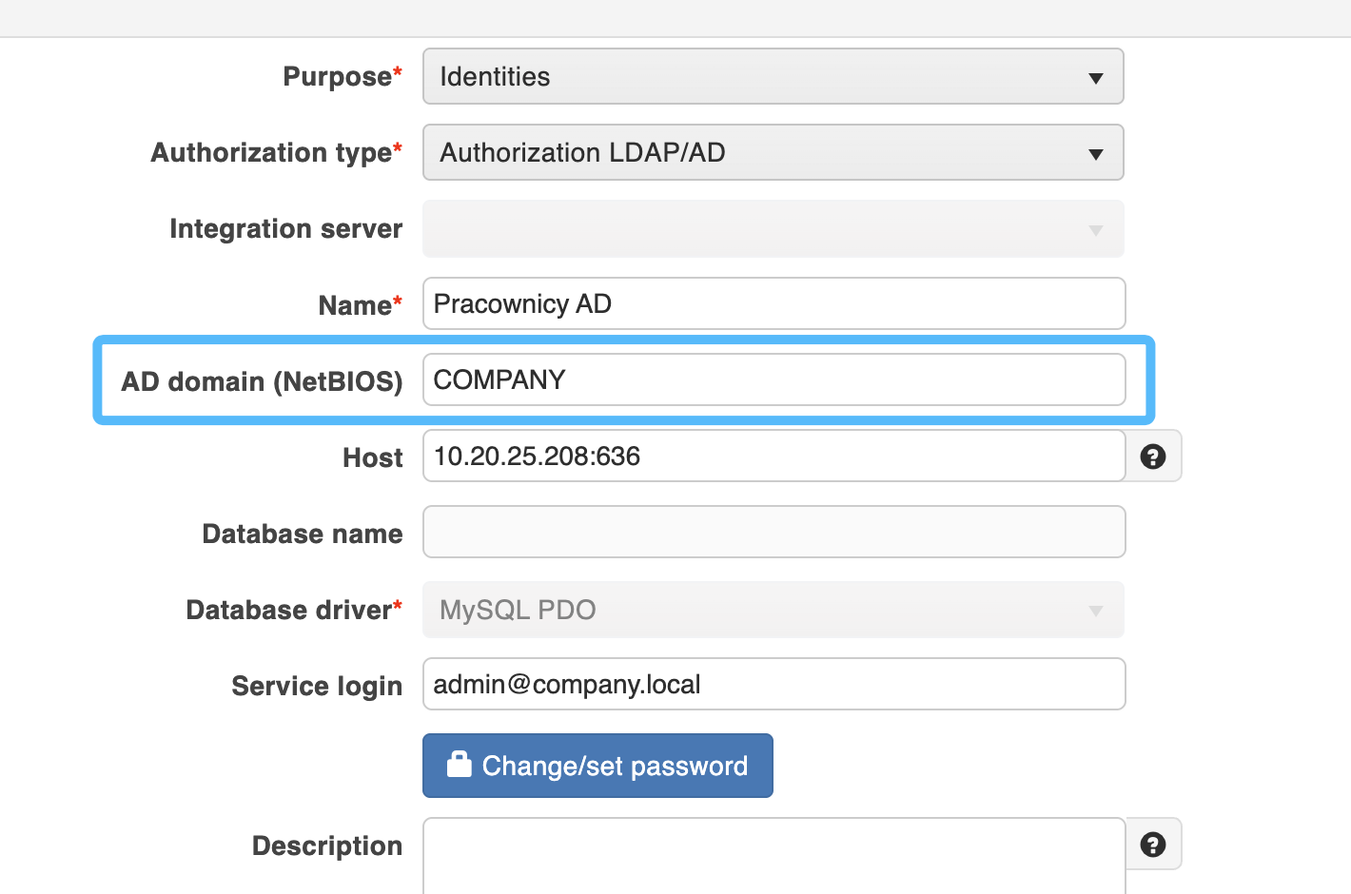Screen dimensions: 1351x894
Task: Click the Service login label
Action: 316,687
